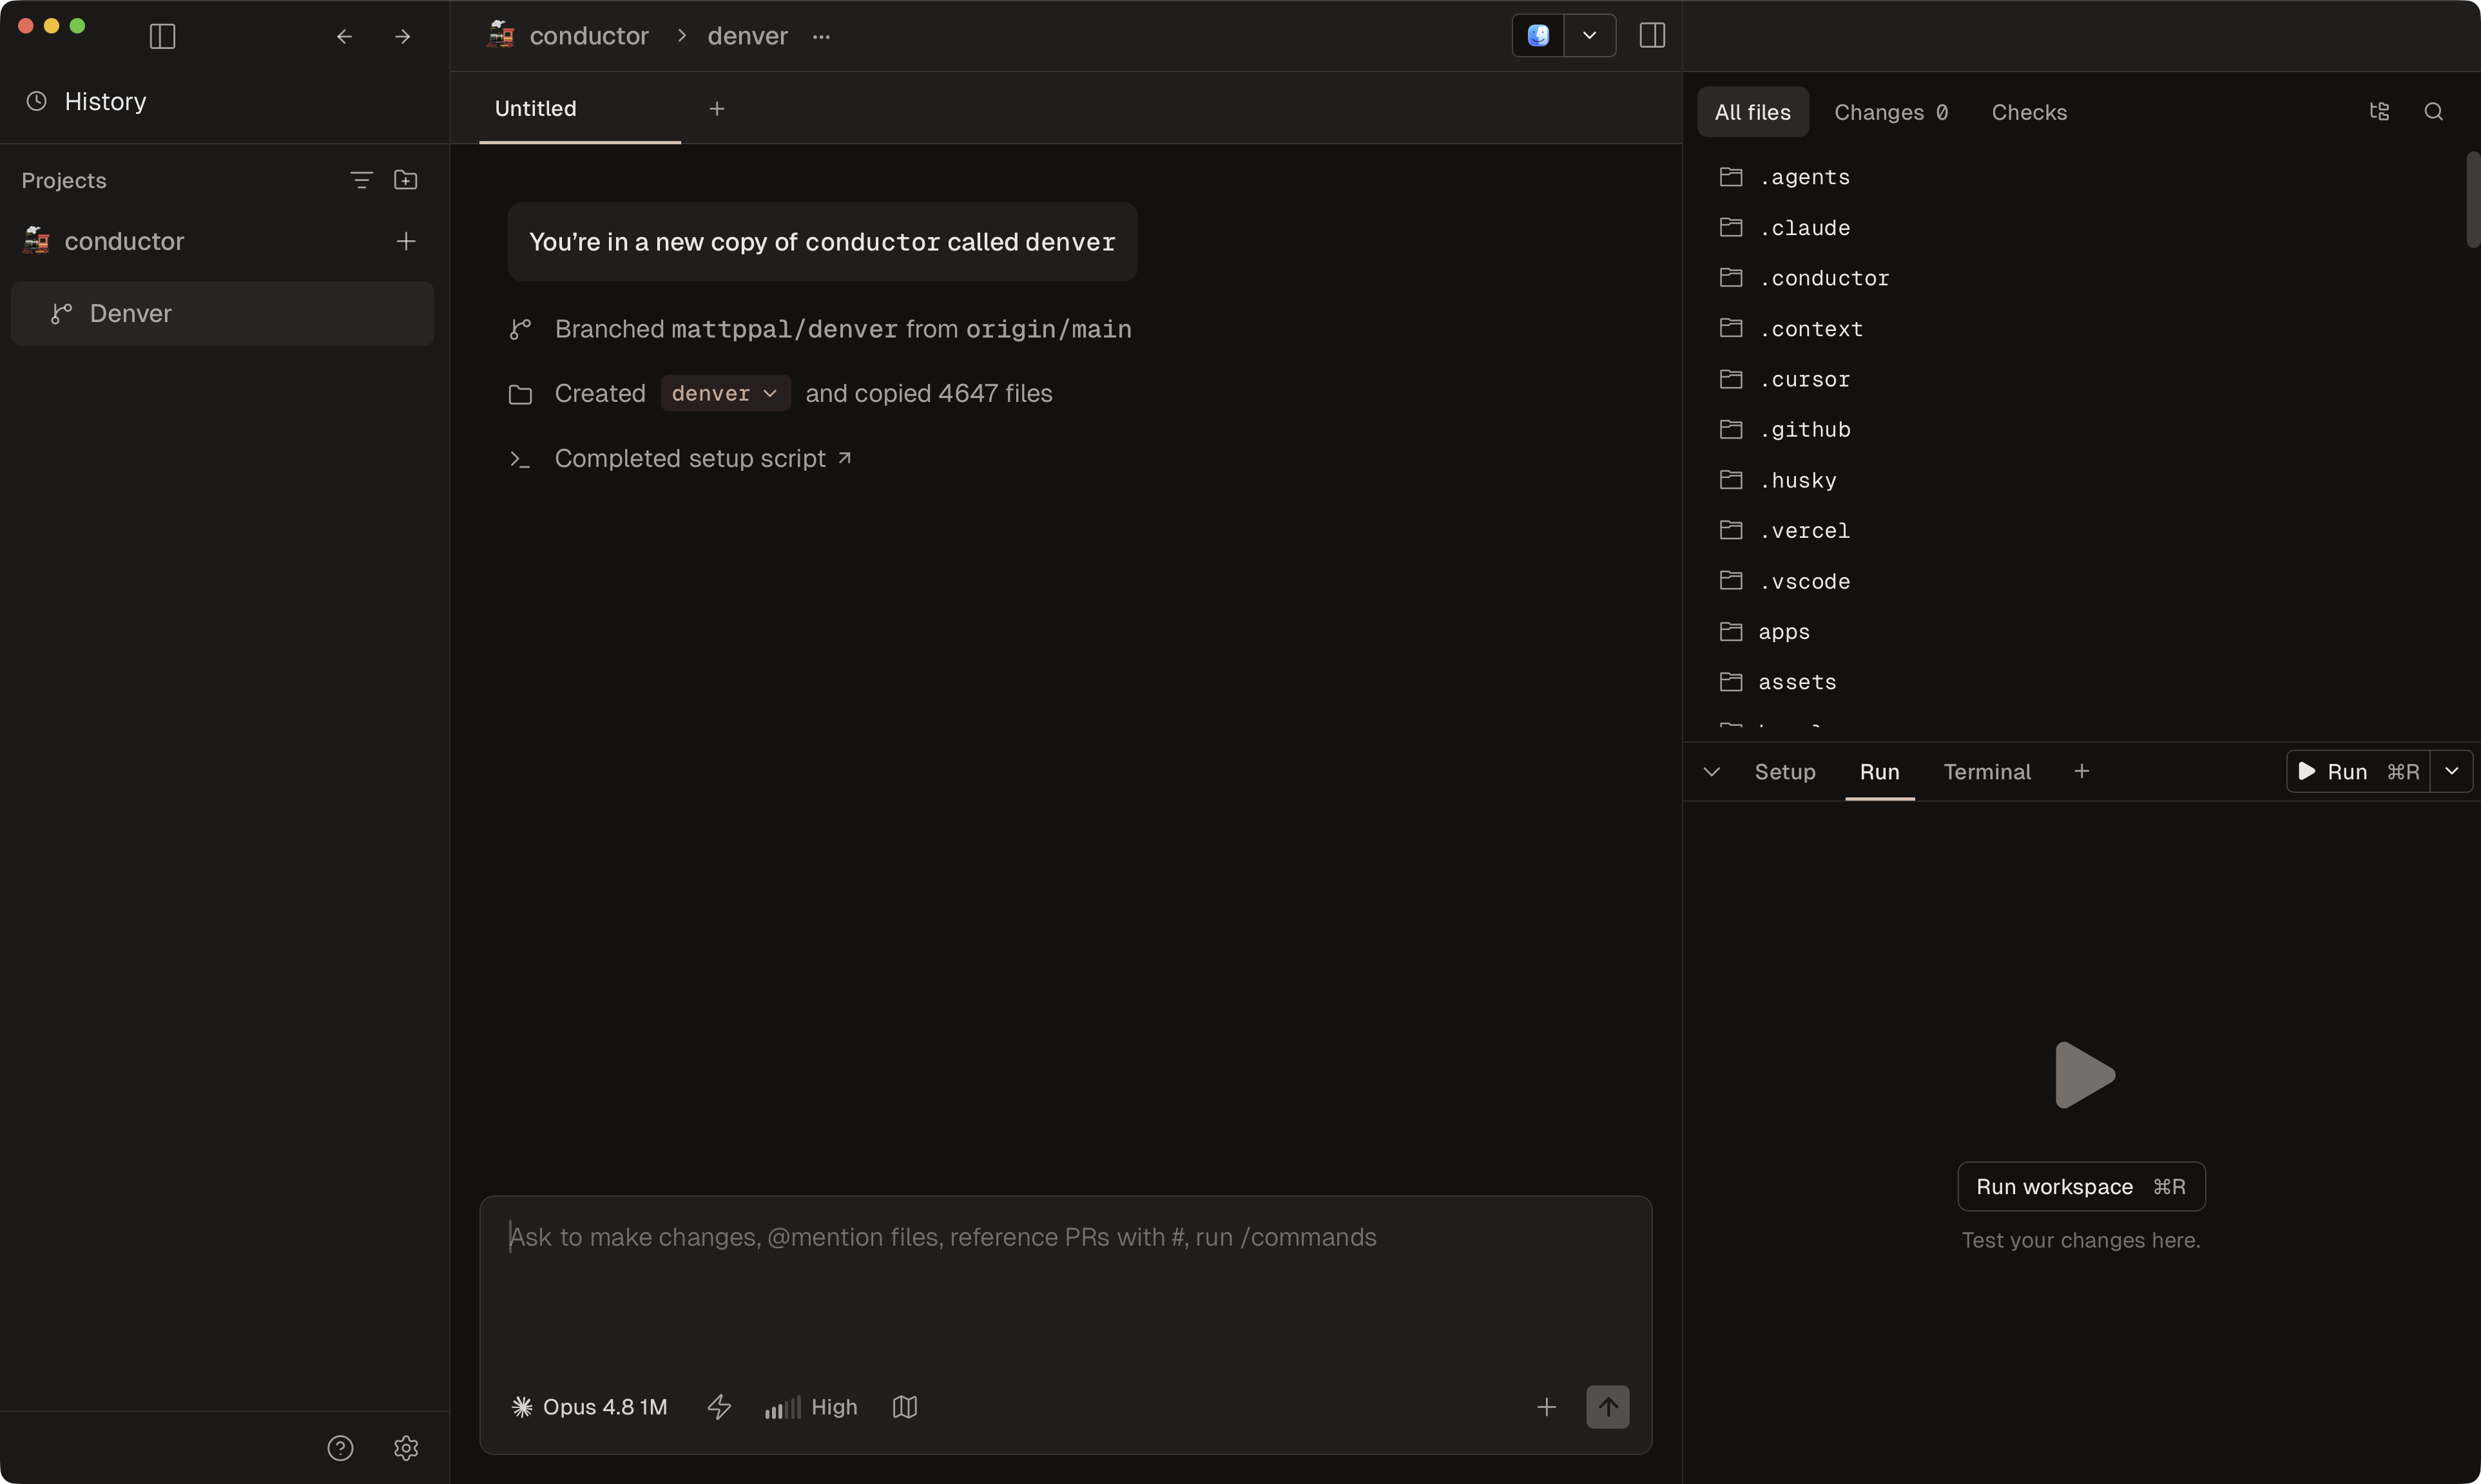This screenshot has height=1484, width=2481.
Task: Open settings gear icon
Action: 405,1448
